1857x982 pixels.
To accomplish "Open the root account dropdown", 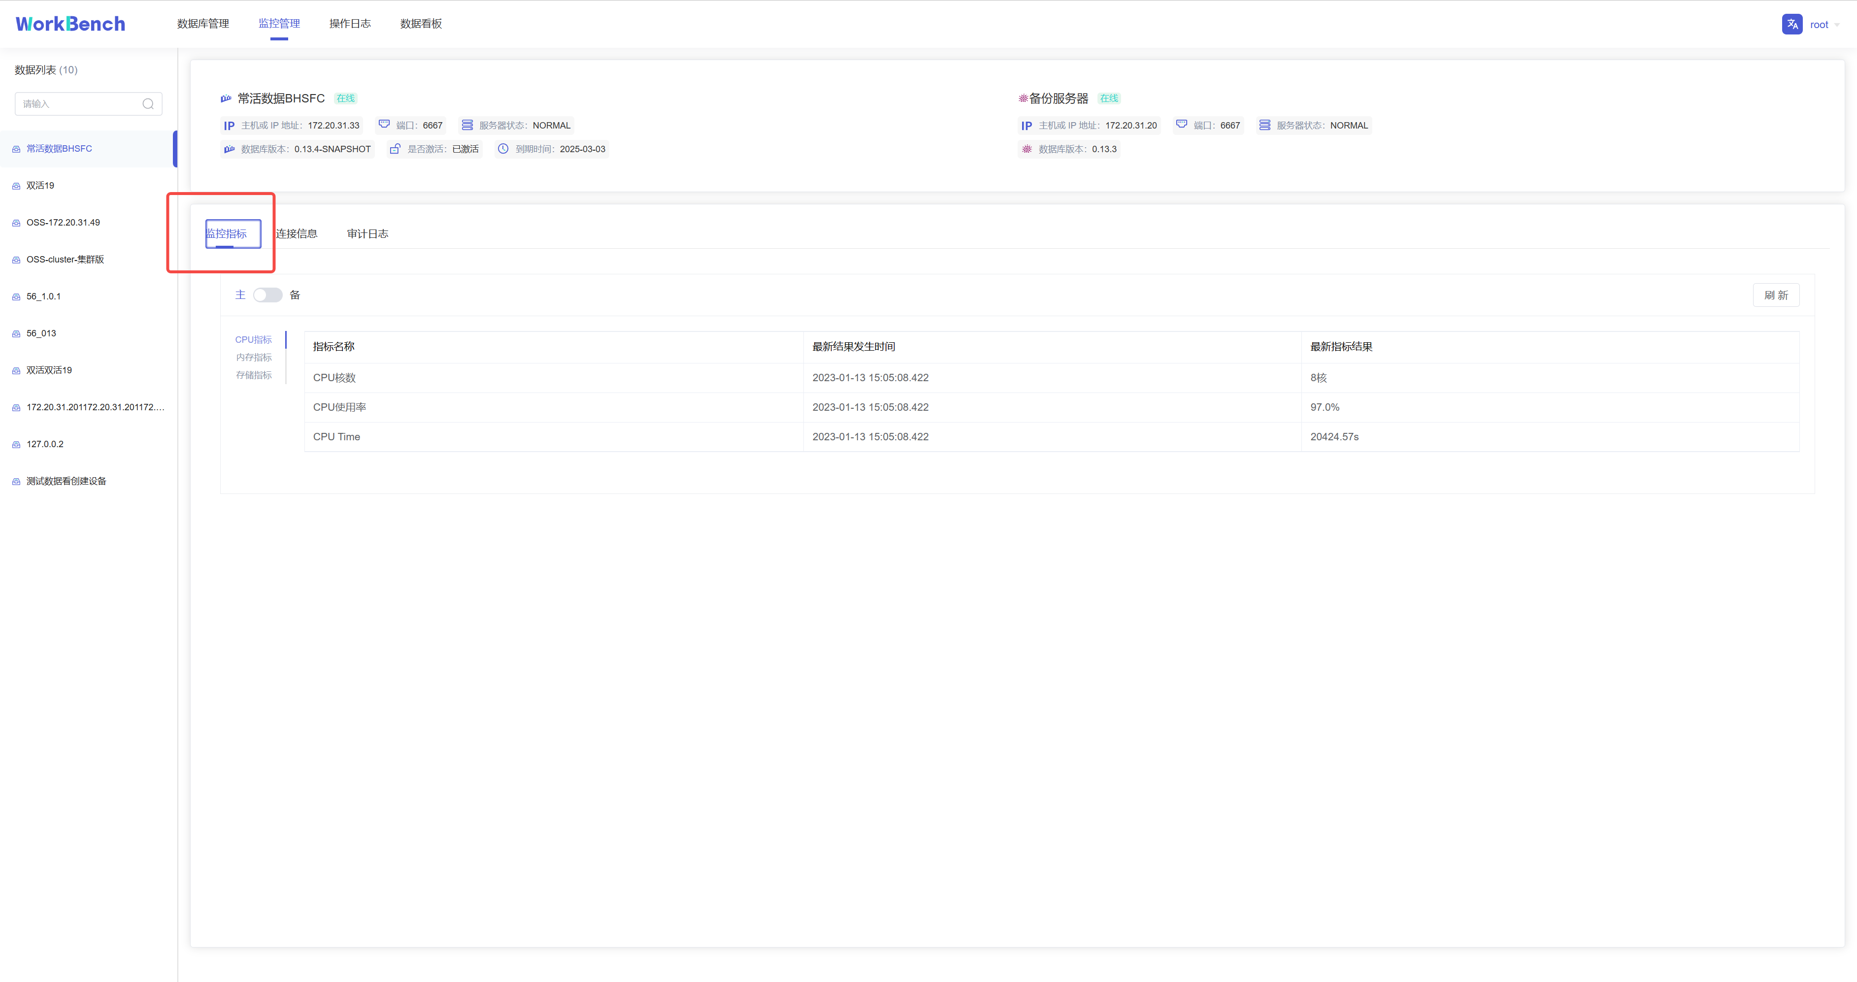I will (1823, 24).
